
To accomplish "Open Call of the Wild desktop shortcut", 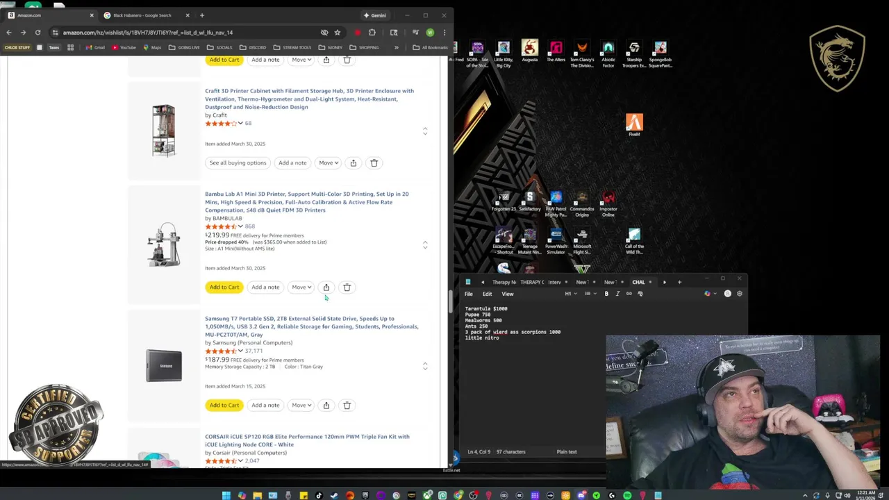I will click(x=634, y=242).
